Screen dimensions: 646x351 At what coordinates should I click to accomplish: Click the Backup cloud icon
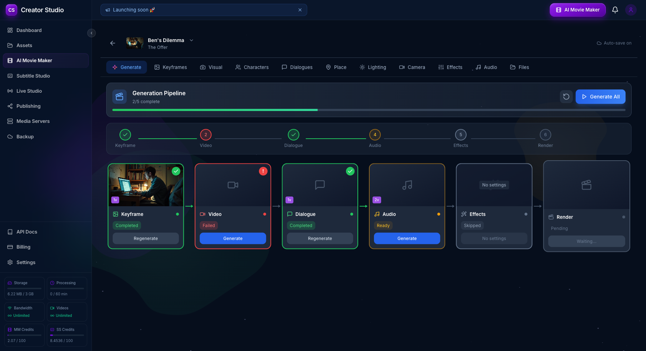click(x=10, y=137)
